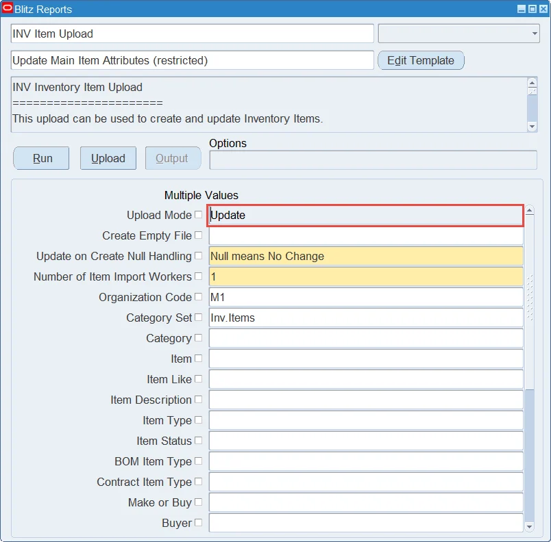Screen dimensions: 551x542
Task: Tick Item Status multiple values checkbox
Action: point(199,440)
